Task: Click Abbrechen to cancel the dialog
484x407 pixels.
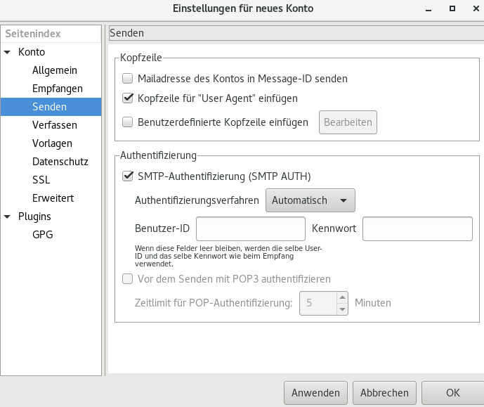Action: [x=385, y=393]
